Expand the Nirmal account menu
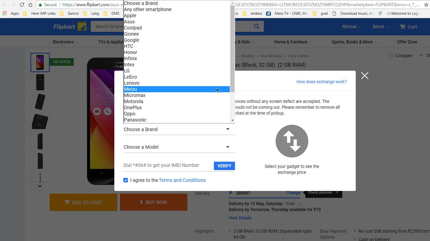 [352, 27]
